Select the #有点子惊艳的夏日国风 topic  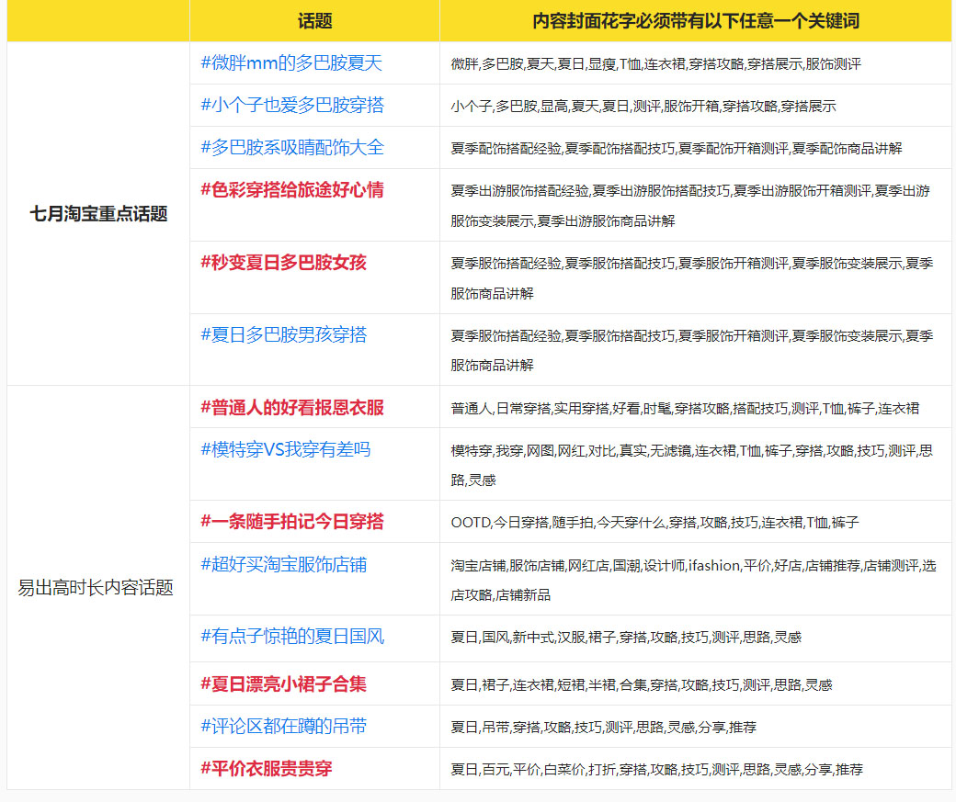[x=296, y=638]
